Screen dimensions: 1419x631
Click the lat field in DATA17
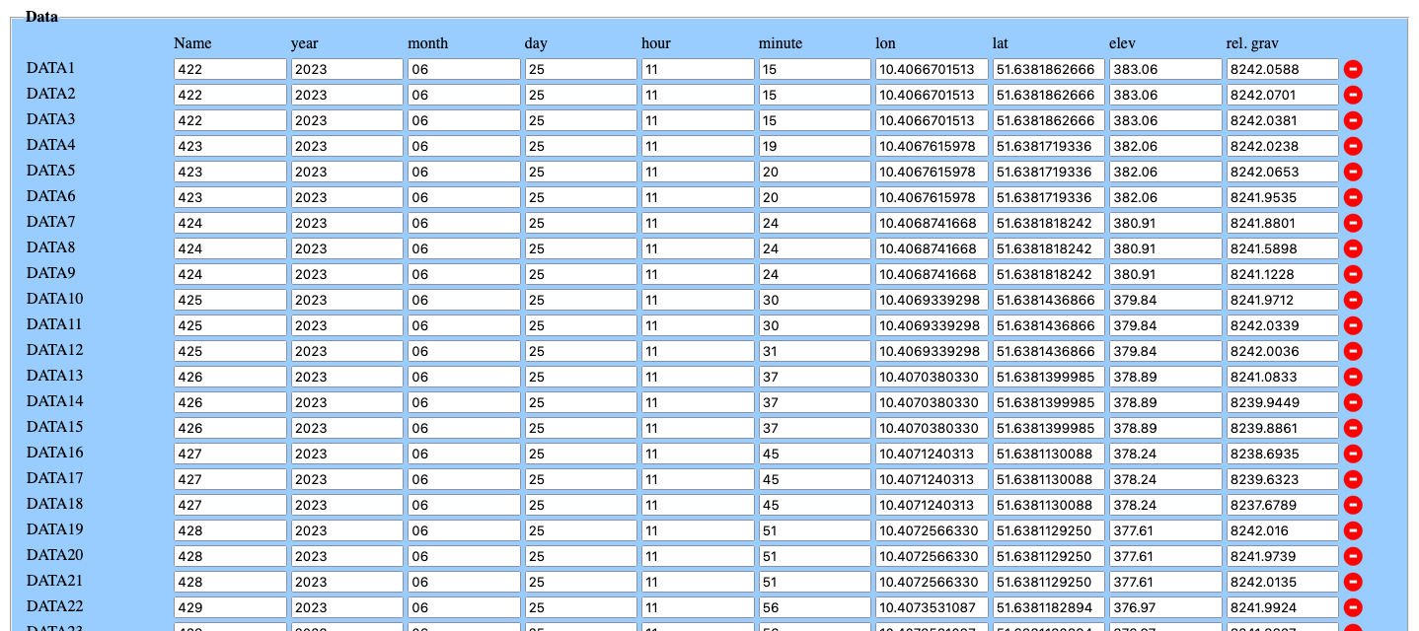coord(1048,479)
